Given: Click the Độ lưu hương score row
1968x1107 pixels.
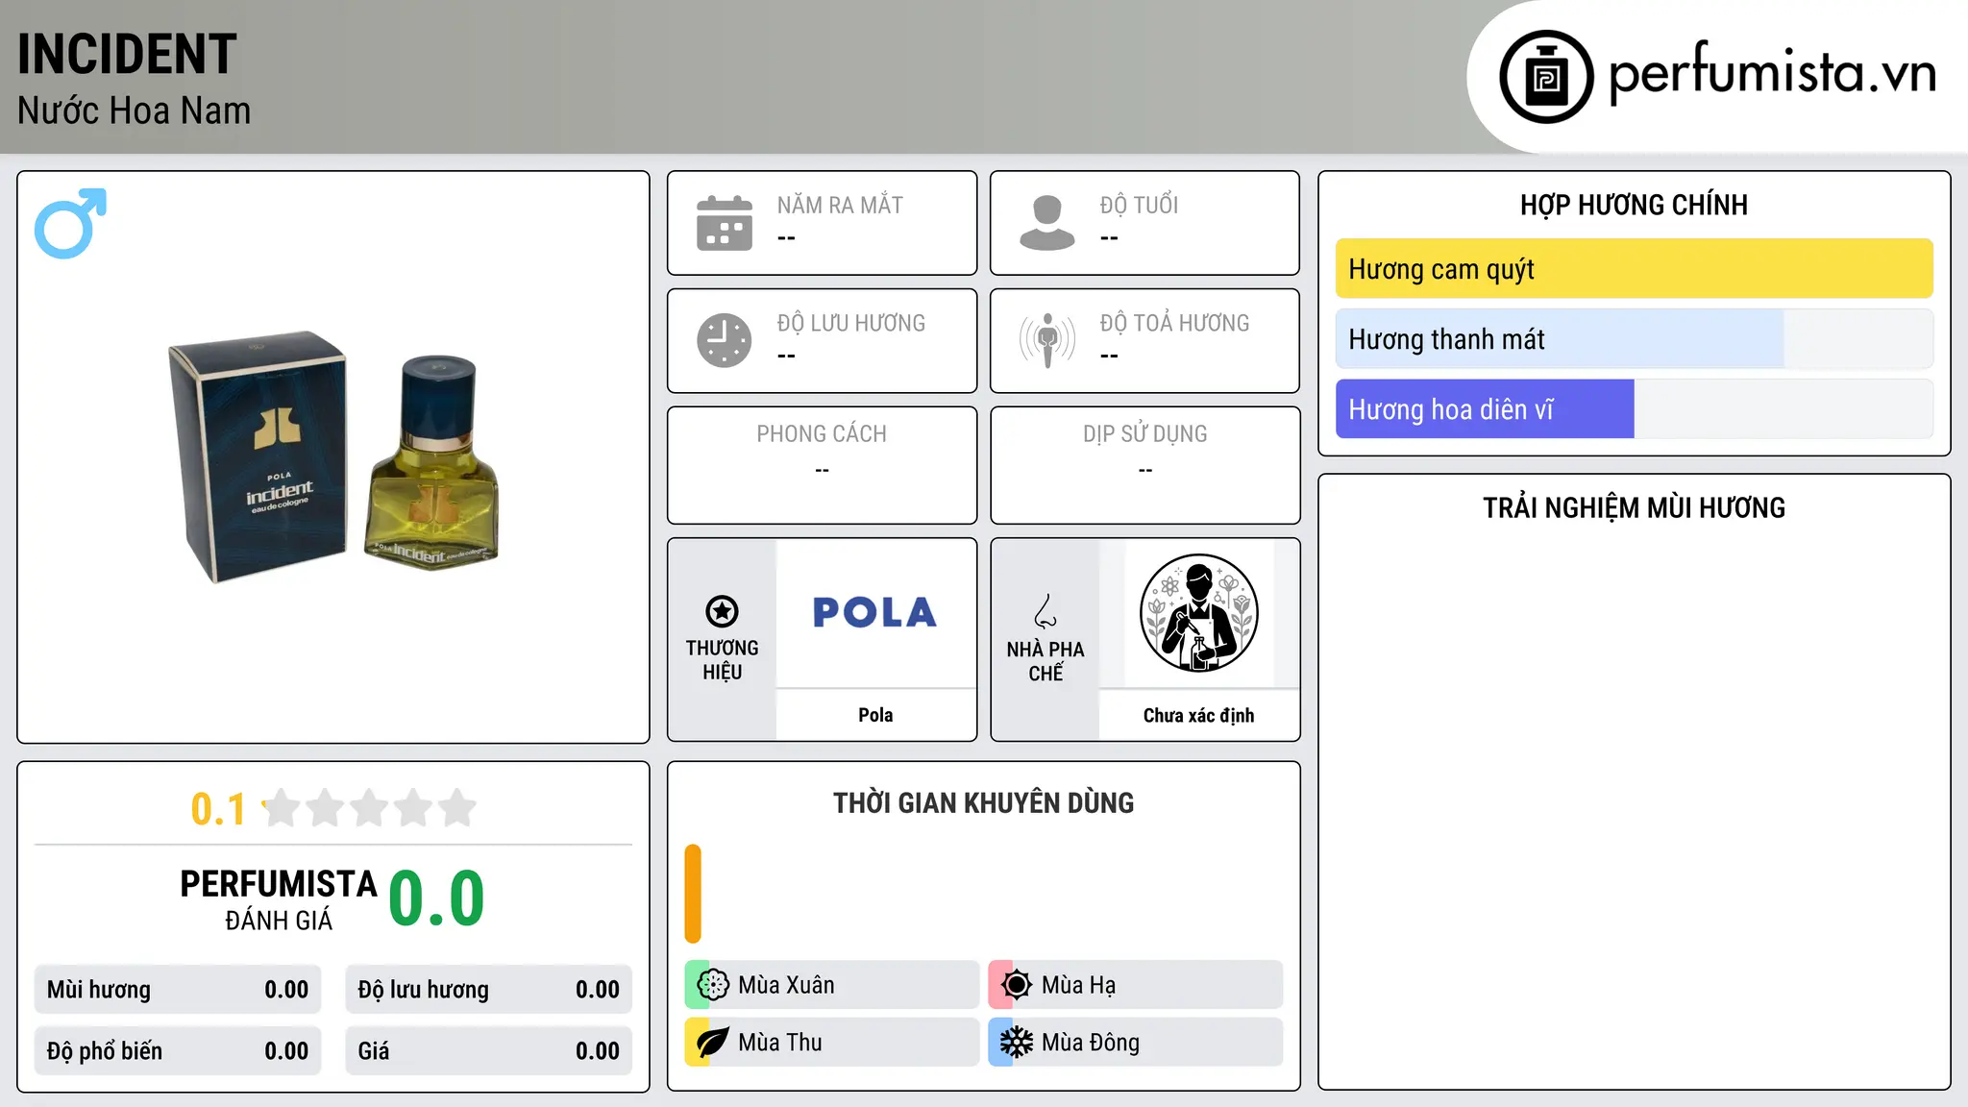Looking at the screenshot, I should 489,990.
